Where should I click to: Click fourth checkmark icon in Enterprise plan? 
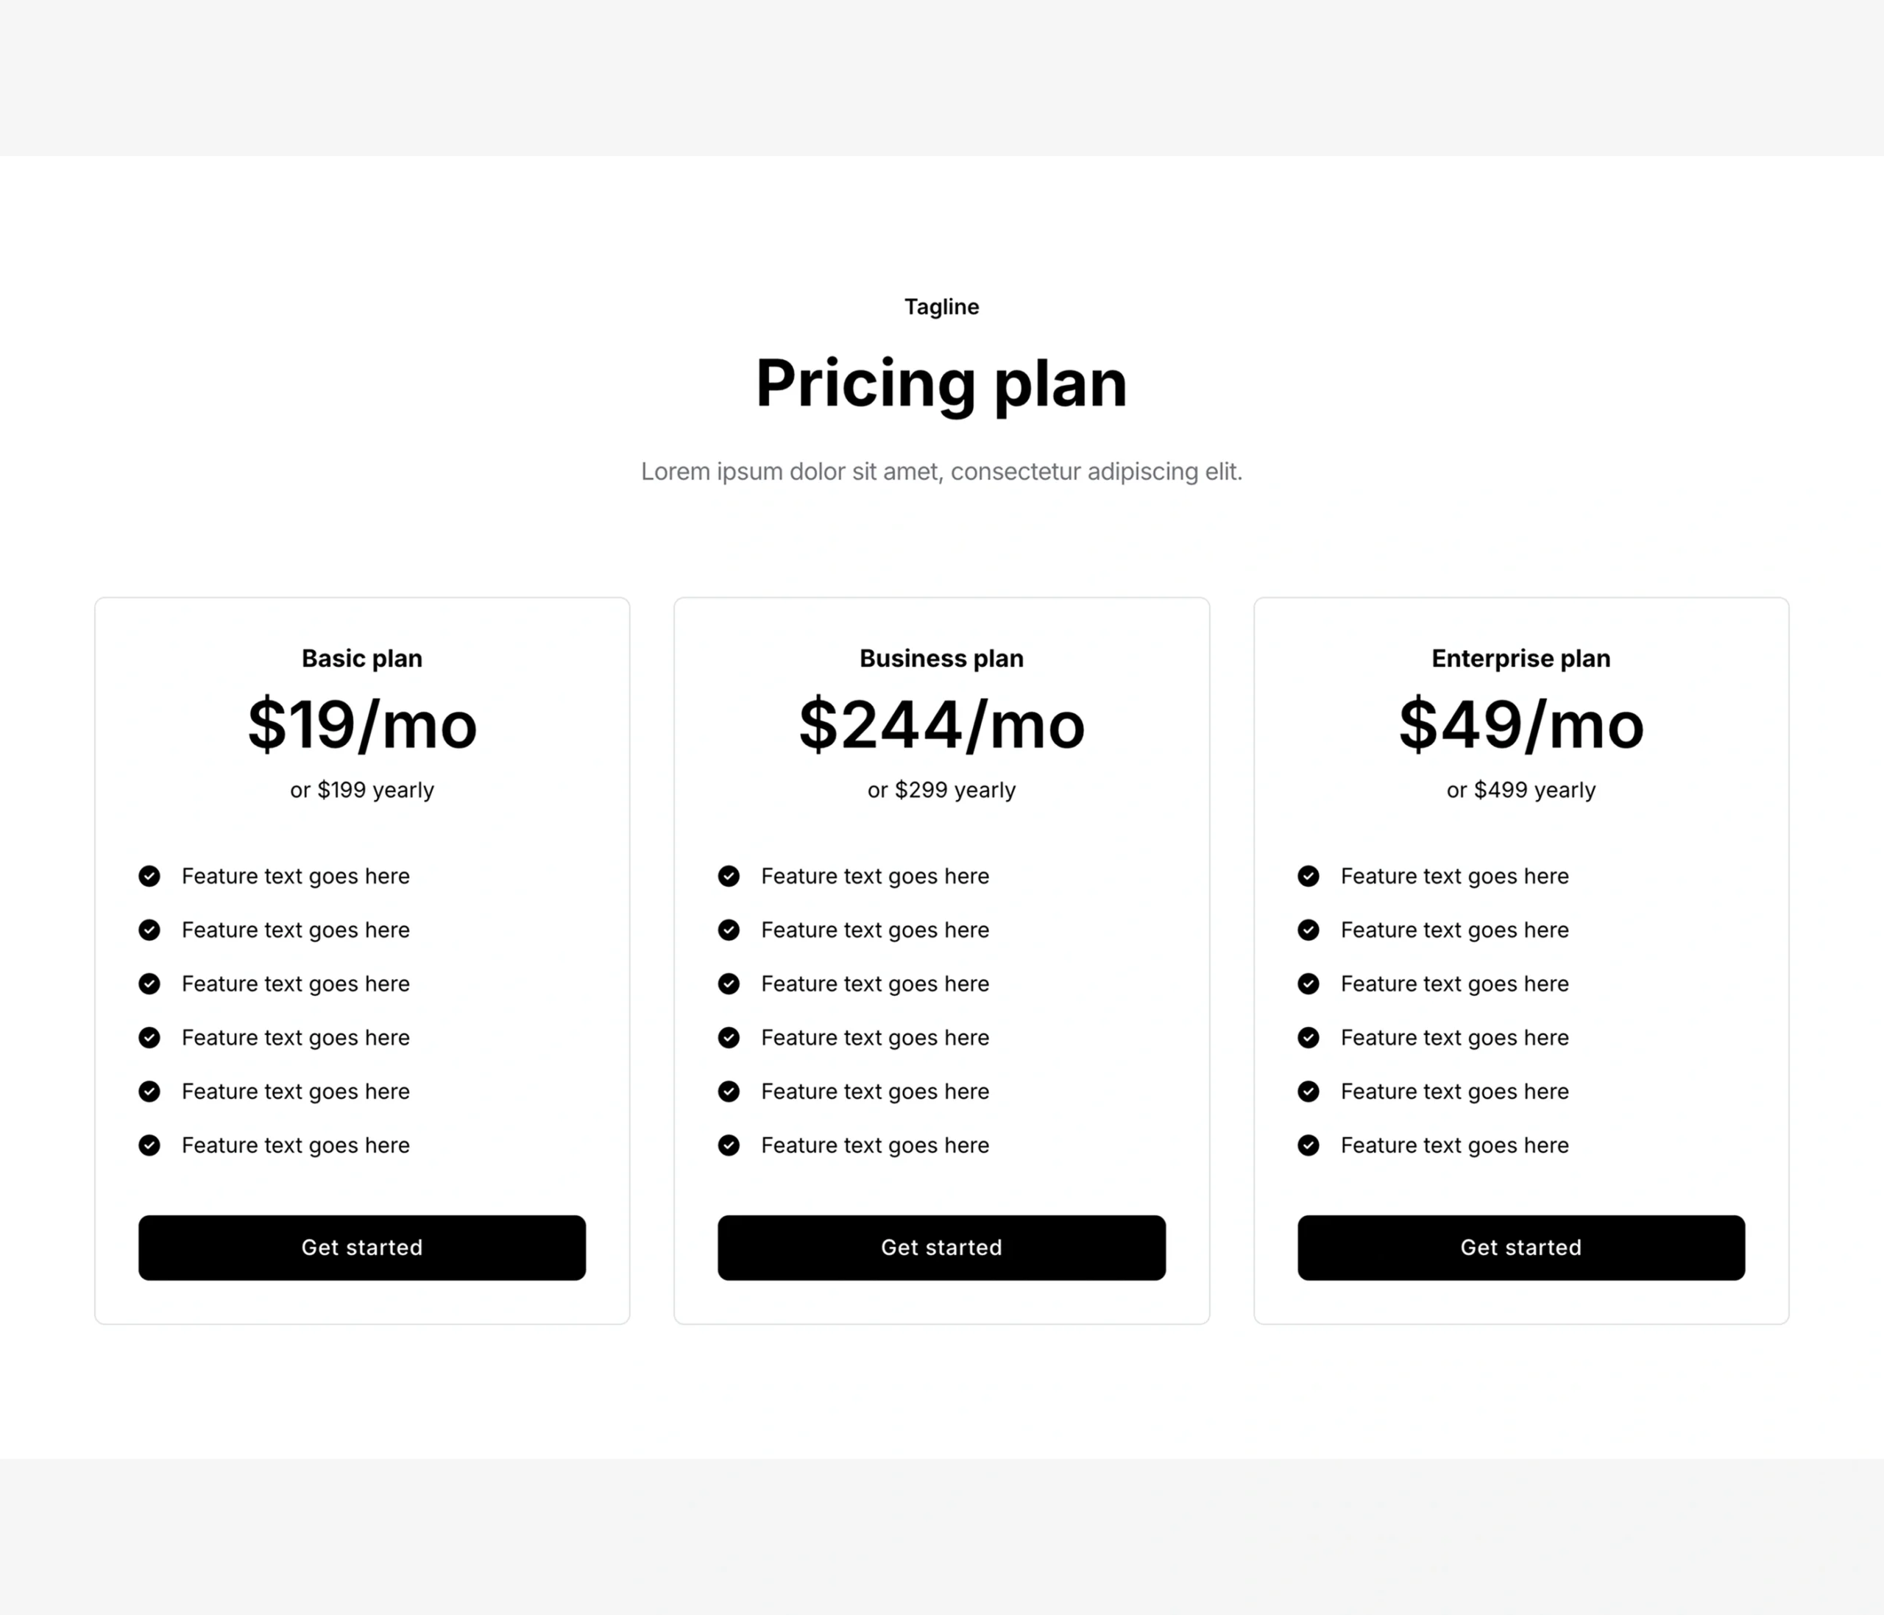(1308, 1038)
